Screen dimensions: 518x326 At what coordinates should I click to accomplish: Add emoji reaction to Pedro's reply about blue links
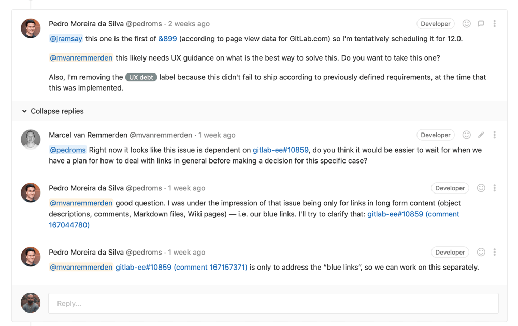coord(481,188)
